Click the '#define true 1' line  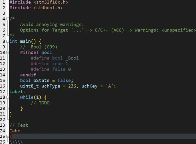pyautogui.click(x=49, y=64)
